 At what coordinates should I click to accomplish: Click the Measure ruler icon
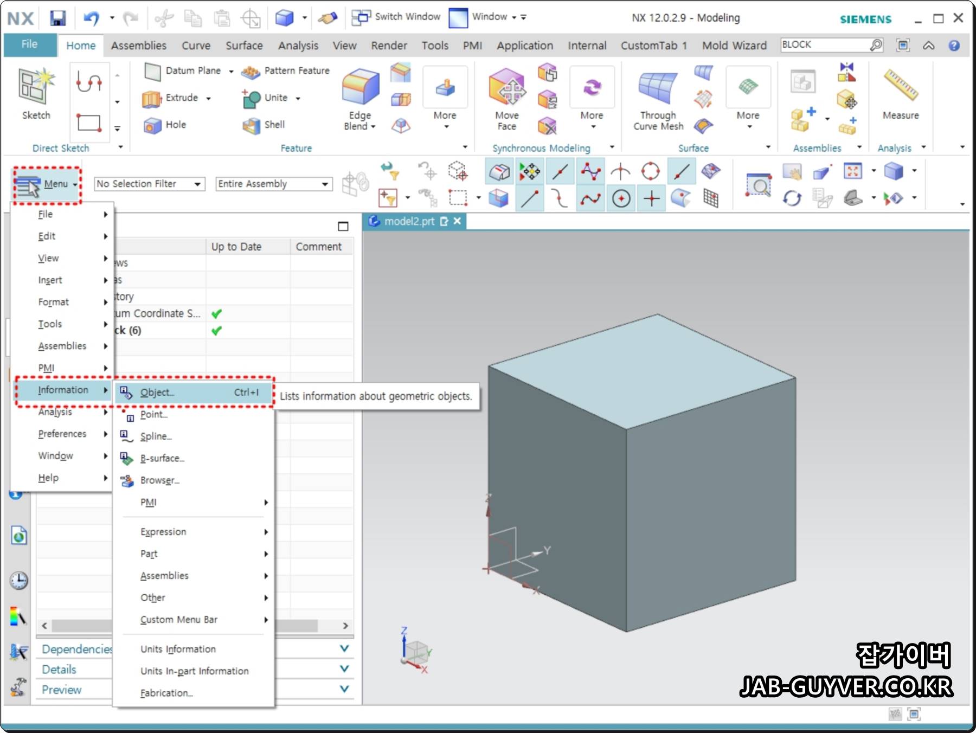point(901,85)
